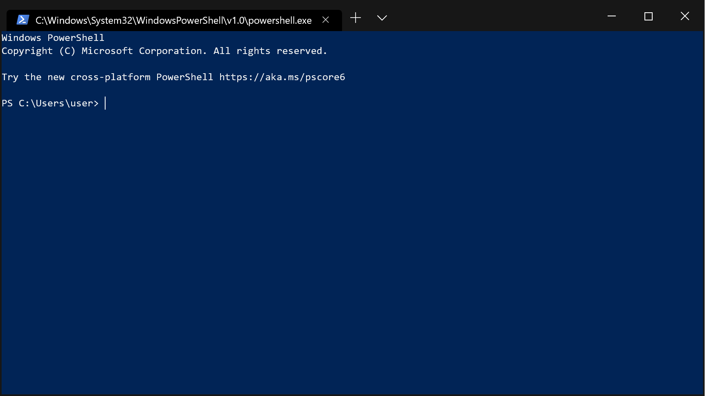The height and width of the screenshot is (396, 705).
Task: Click the 'Windows PowerShell' header line
Action: point(53,38)
